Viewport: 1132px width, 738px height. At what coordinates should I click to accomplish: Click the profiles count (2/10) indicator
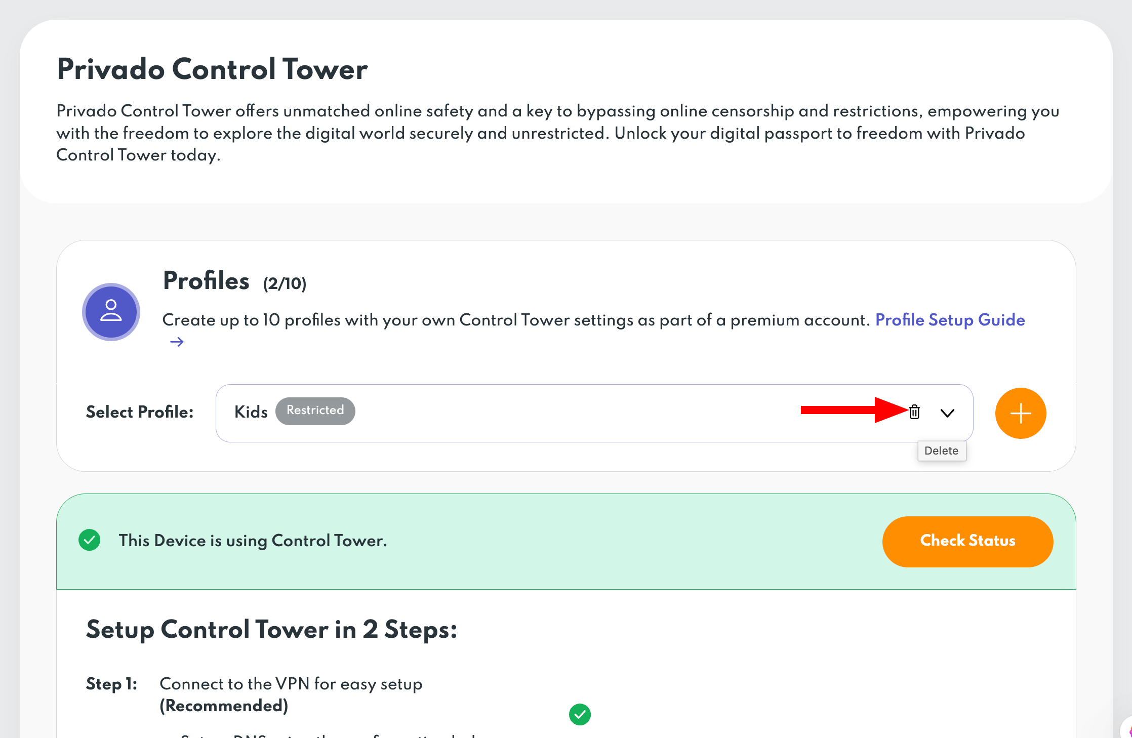coord(285,283)
